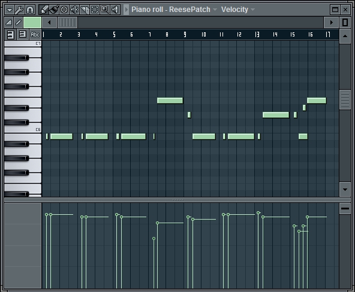Toggle the magnet Snap option
Image resolution: width=355 pixels, height=292 pixels.
coord(30,10)
